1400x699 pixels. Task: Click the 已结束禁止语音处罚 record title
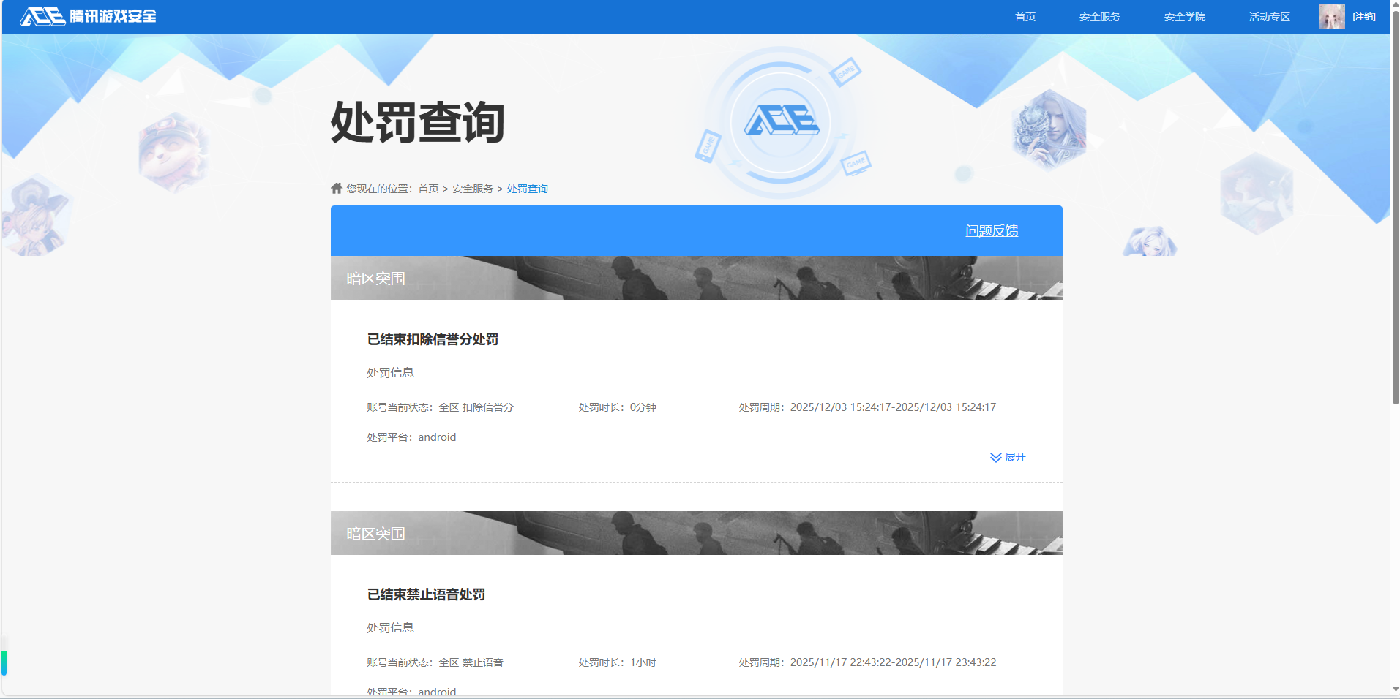[426, 594]
